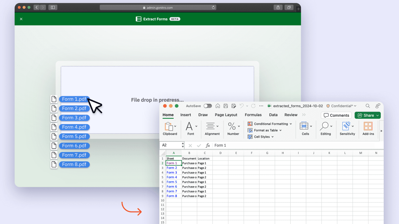The image size is (399, 224).
Task: Expand the Confidential label dropdown
Action: (x=341, y=106)
